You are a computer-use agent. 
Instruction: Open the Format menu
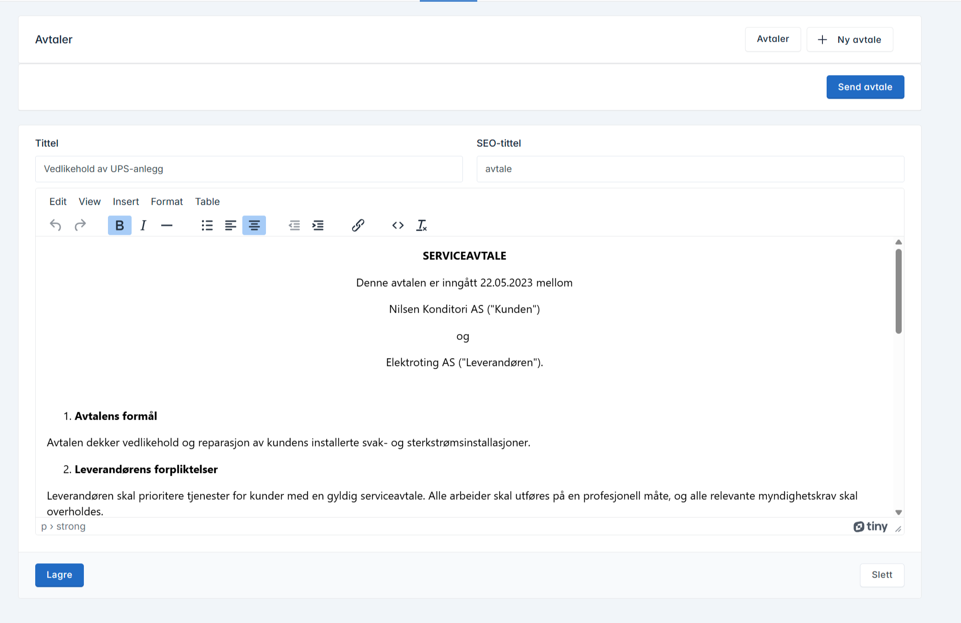click(167, 201)
